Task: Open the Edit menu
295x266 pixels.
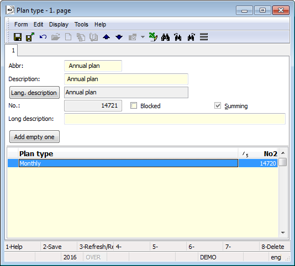Action: pos(38,24)
